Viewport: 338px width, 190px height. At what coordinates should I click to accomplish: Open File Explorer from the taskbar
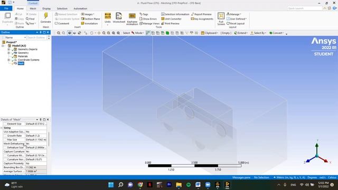coord(179,185)
